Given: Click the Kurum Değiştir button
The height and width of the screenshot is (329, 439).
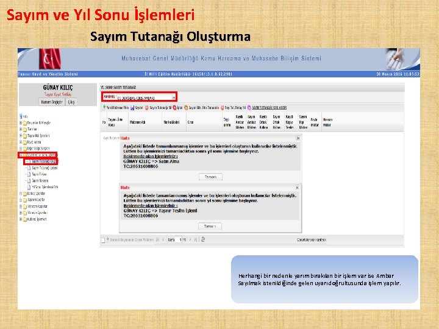Looking at the screenshot, I should point(51,102).
